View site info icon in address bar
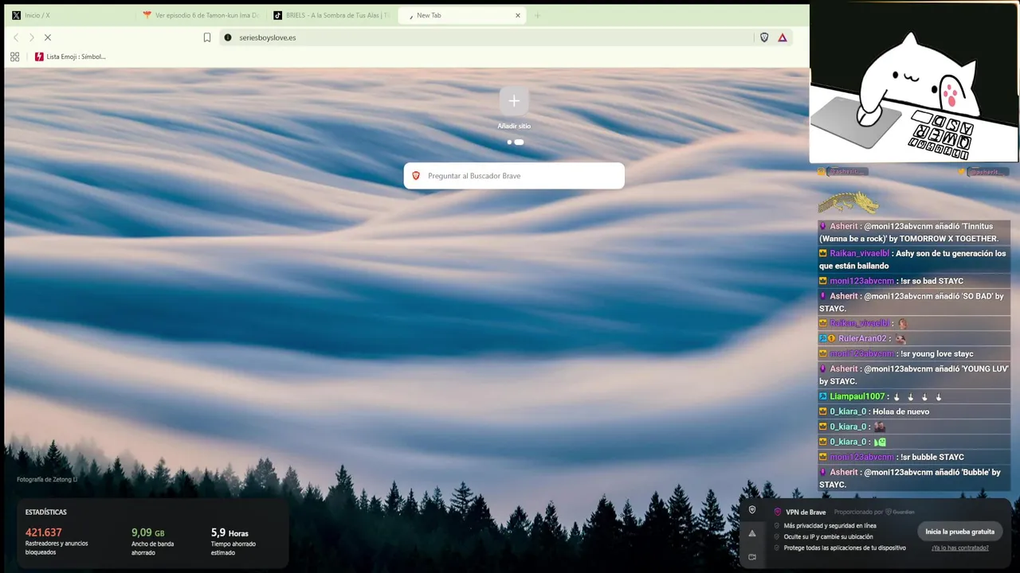The height and width of the screenshot is (573, 1020). [228, 37]
